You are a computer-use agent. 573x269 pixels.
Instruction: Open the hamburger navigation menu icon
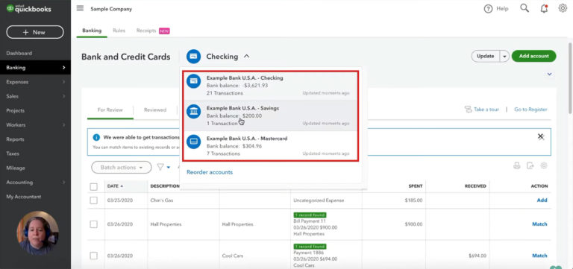click(x=80, y=8)
